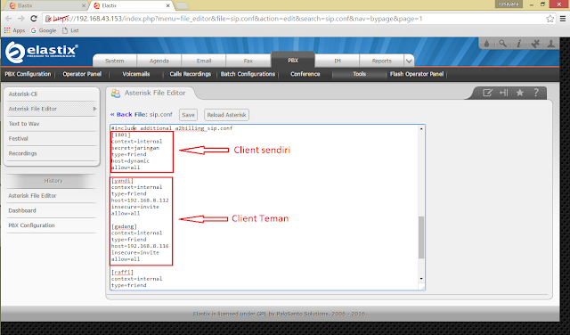This screenshot has width=570, height=335.
Task: Expand more main tabs dropdown arrow
Action: point(409,61)
